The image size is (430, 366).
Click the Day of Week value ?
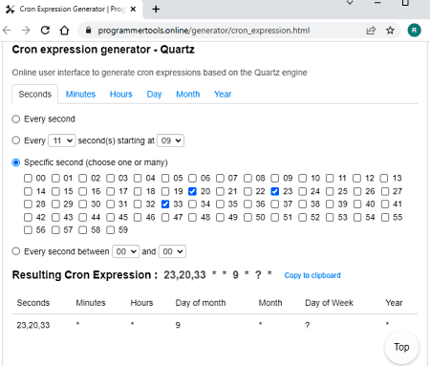pos(307,325)
